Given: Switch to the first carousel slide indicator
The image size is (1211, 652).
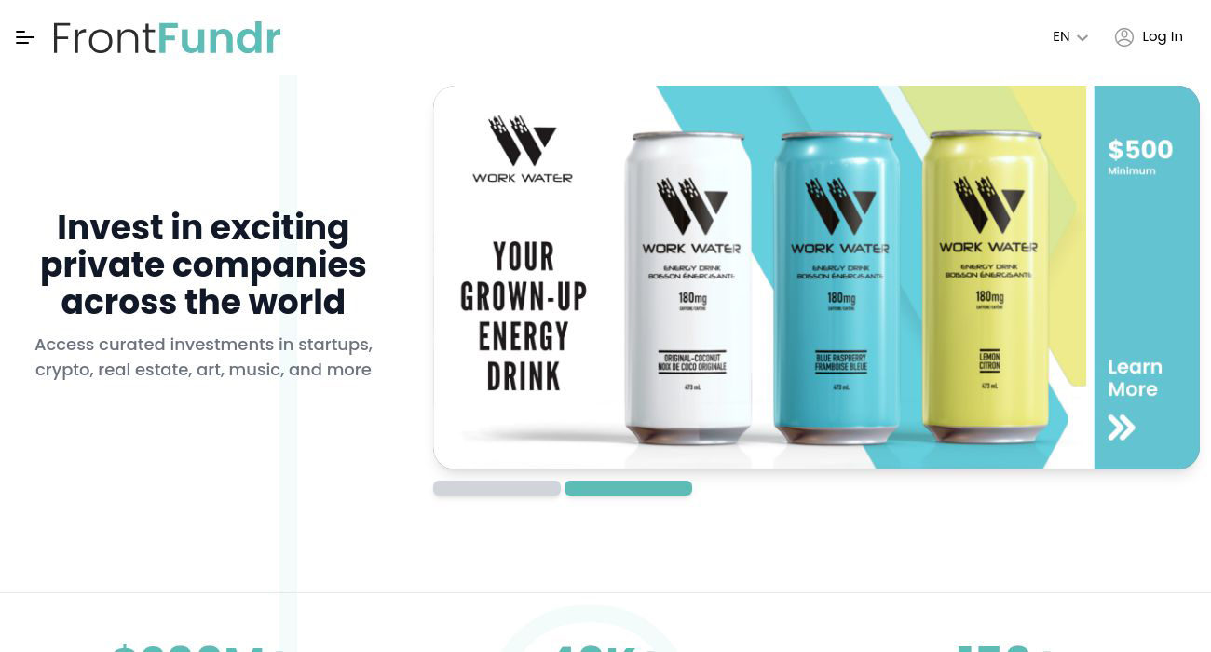Looking at the screenshot, I should pos(497,488).
